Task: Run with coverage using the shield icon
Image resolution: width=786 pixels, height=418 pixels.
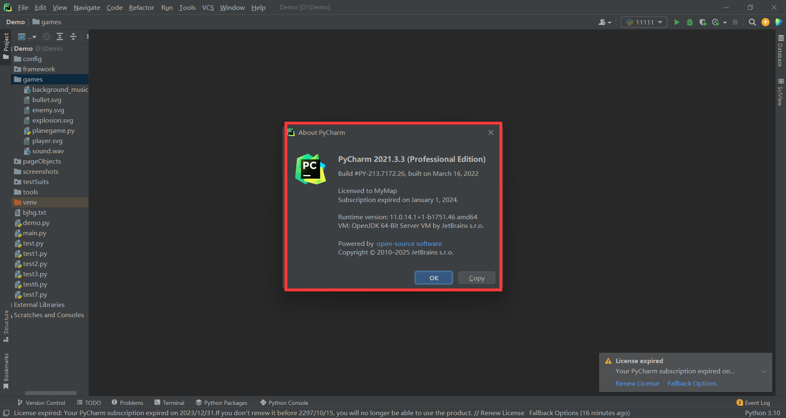Action: click(x=703, y=22)
